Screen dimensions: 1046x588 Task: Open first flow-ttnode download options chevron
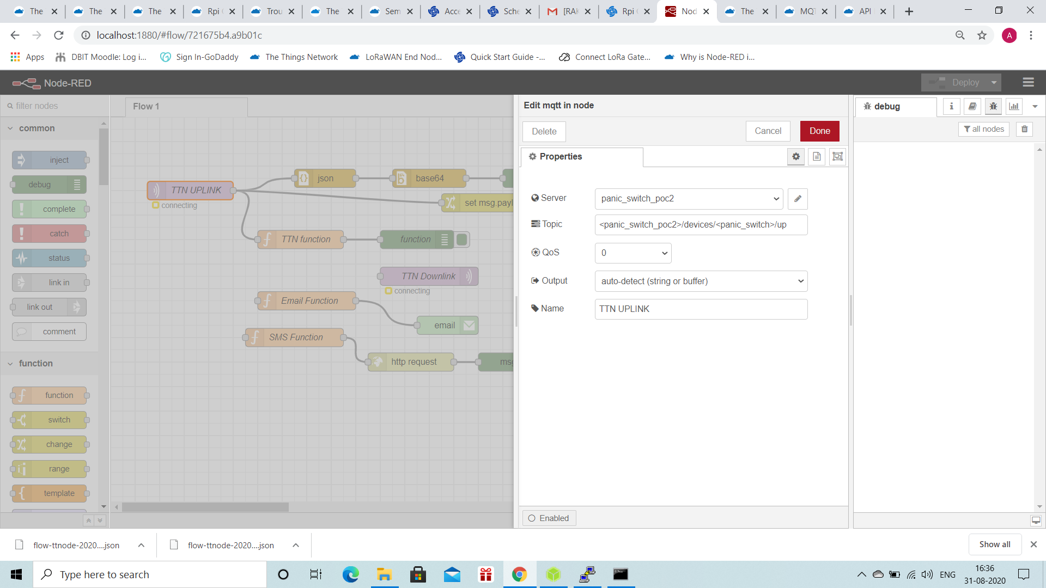tap(141, 545)
